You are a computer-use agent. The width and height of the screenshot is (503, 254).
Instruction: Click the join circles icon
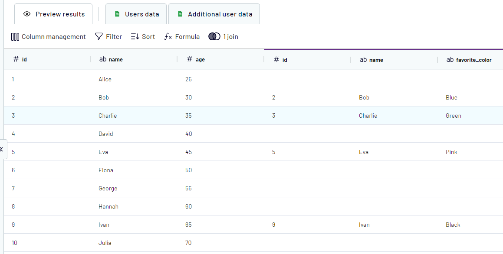[x=214, y=37]
